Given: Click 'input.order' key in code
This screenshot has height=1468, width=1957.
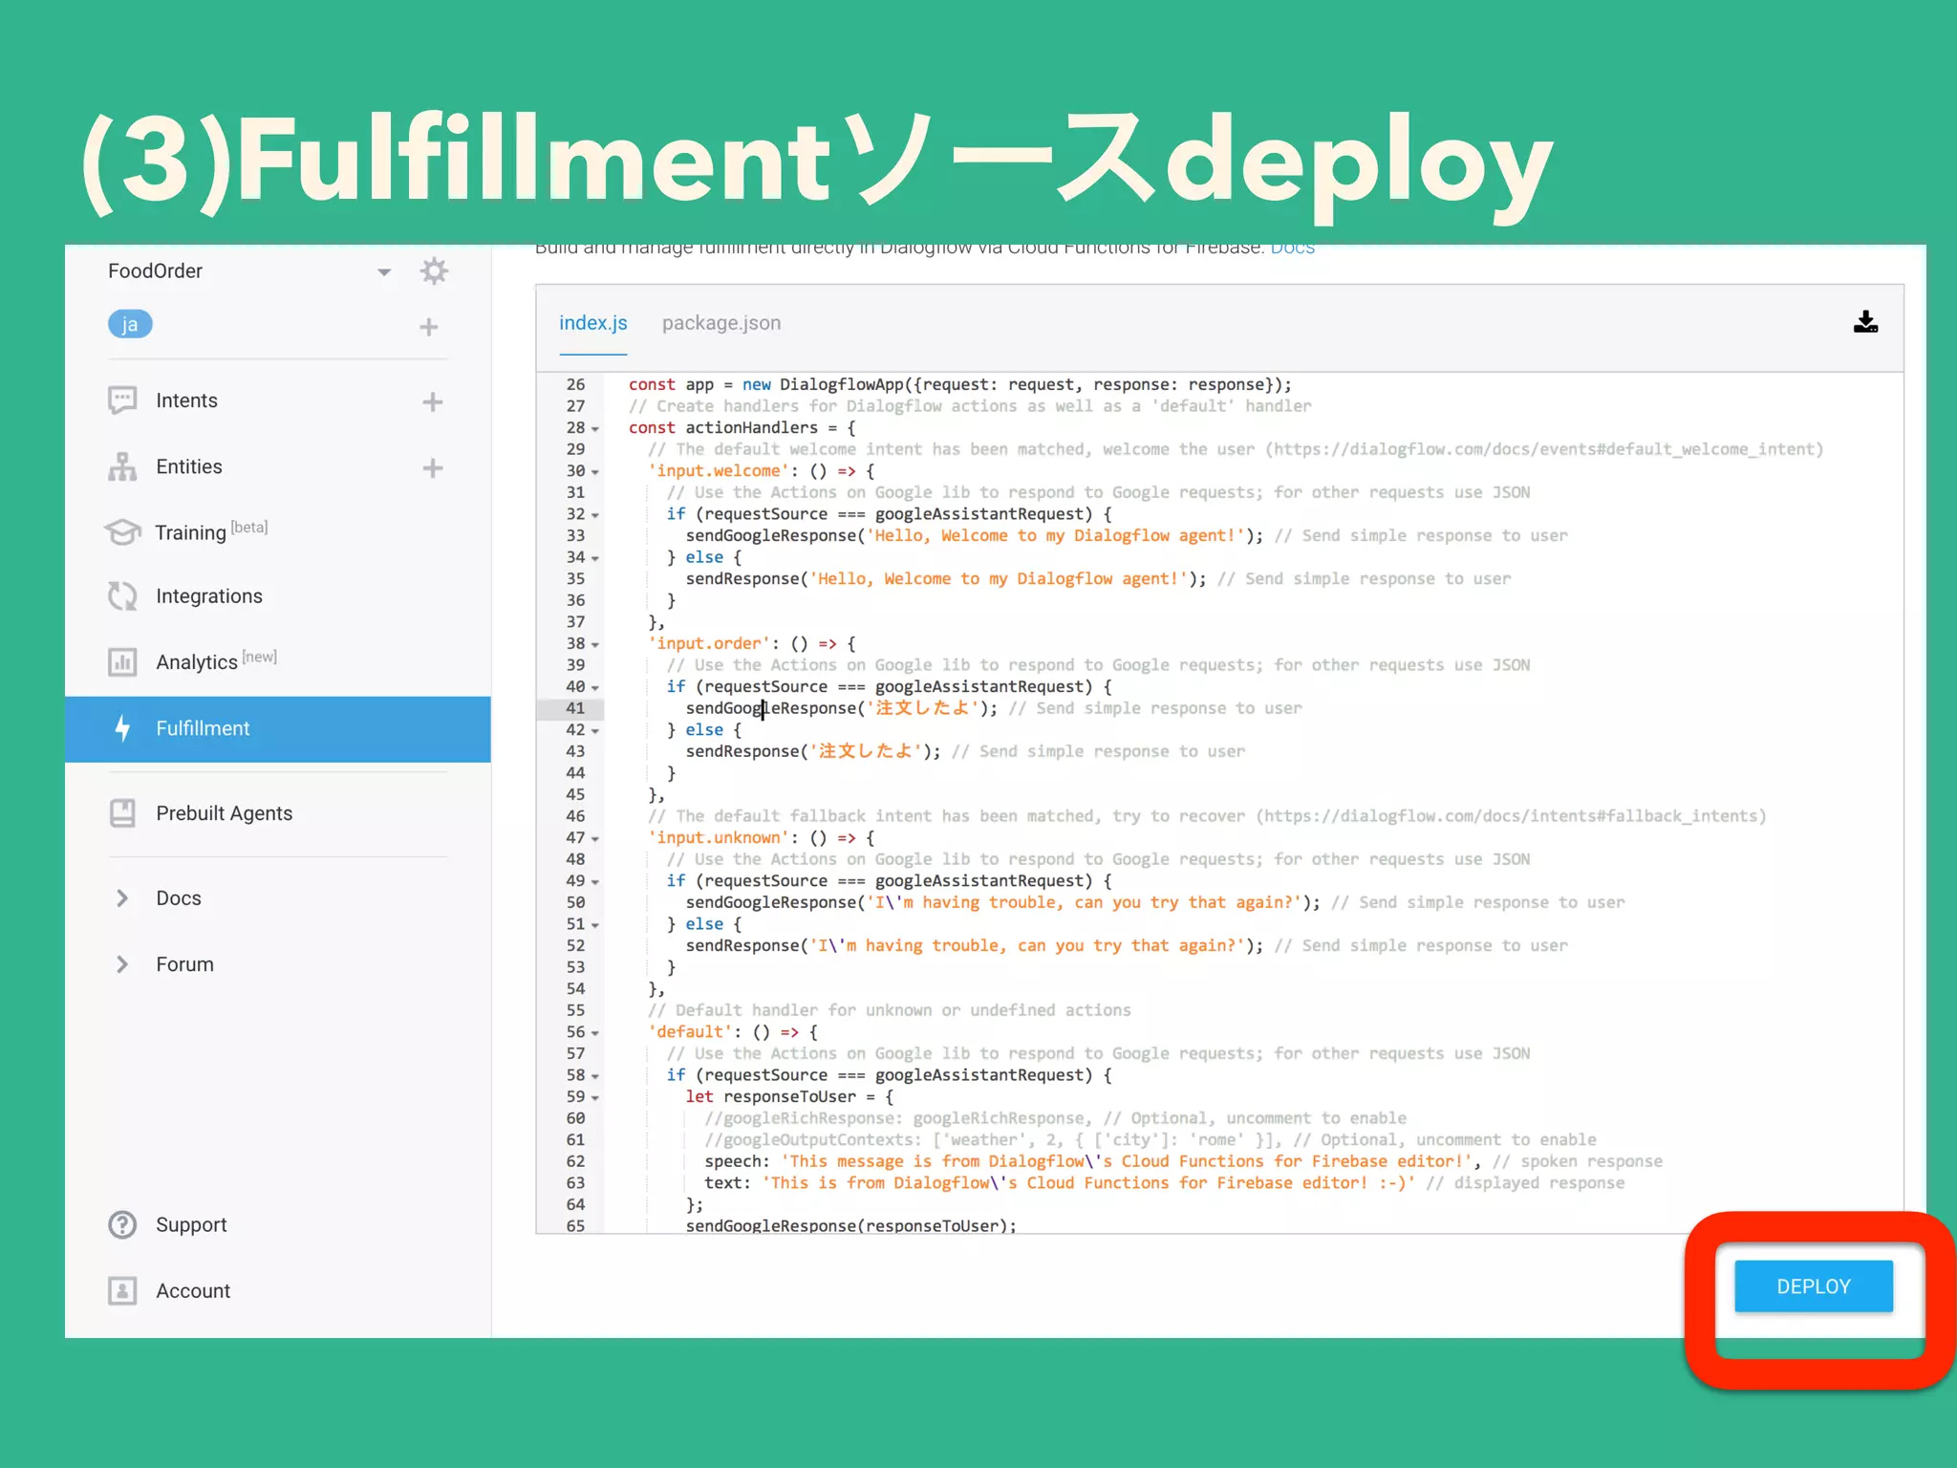Looking at the screenshot, I should pyautogui.click(x=709, y=643).
